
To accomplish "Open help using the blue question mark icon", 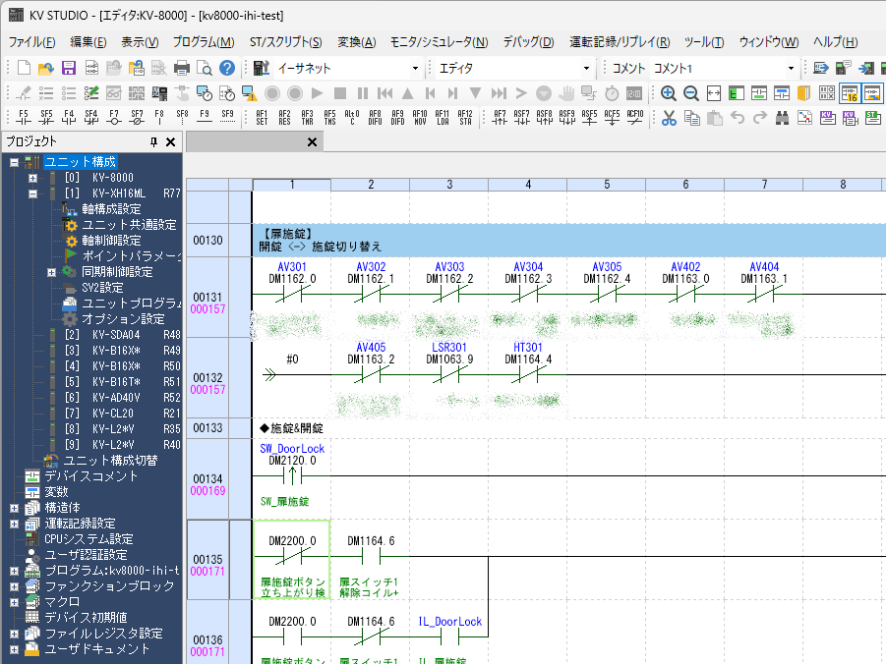I will 227,69.
